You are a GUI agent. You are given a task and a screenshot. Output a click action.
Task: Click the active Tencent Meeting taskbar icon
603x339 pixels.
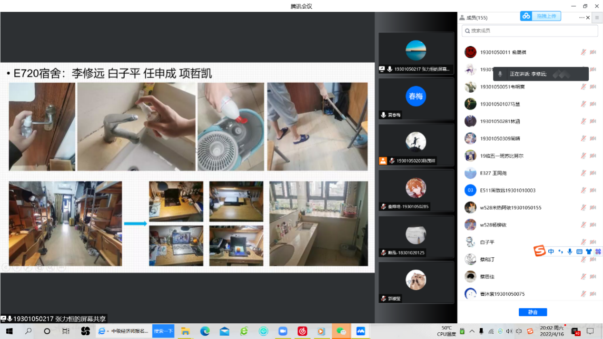coord(360,331)
